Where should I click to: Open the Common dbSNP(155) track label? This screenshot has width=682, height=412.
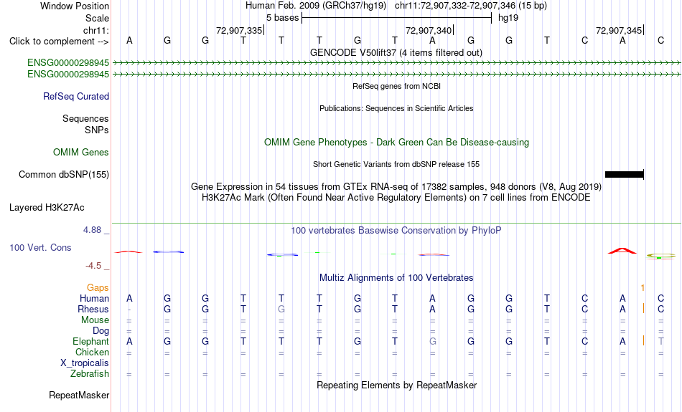click(x=64, y=175)
